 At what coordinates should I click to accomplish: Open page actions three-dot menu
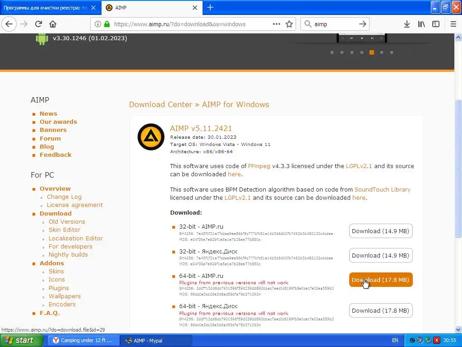click(x=277, y=24)
